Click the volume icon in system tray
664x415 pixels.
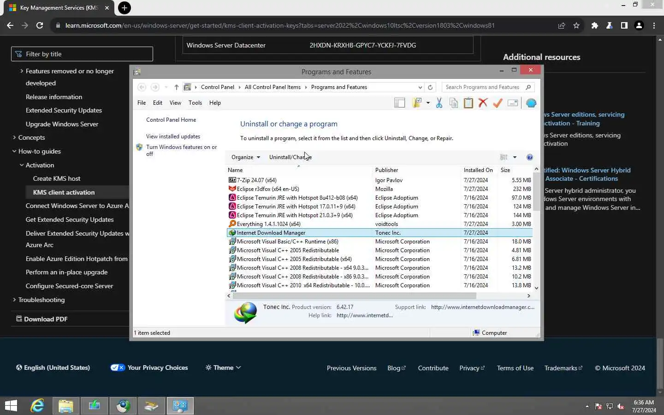click(x=621, y=406)
